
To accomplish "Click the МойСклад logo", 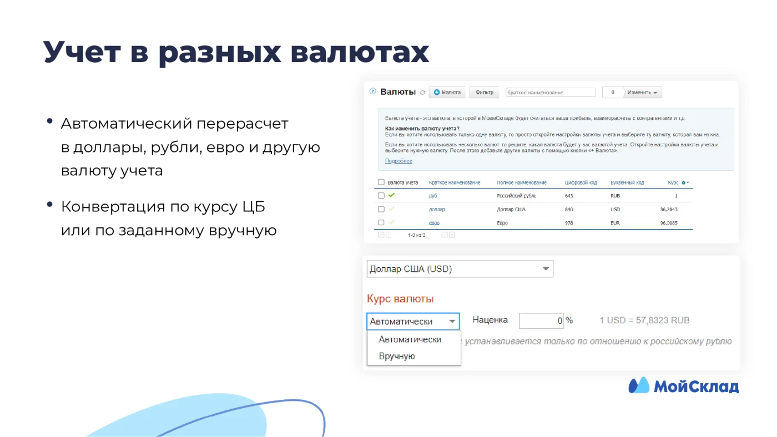I will [684, 386].
